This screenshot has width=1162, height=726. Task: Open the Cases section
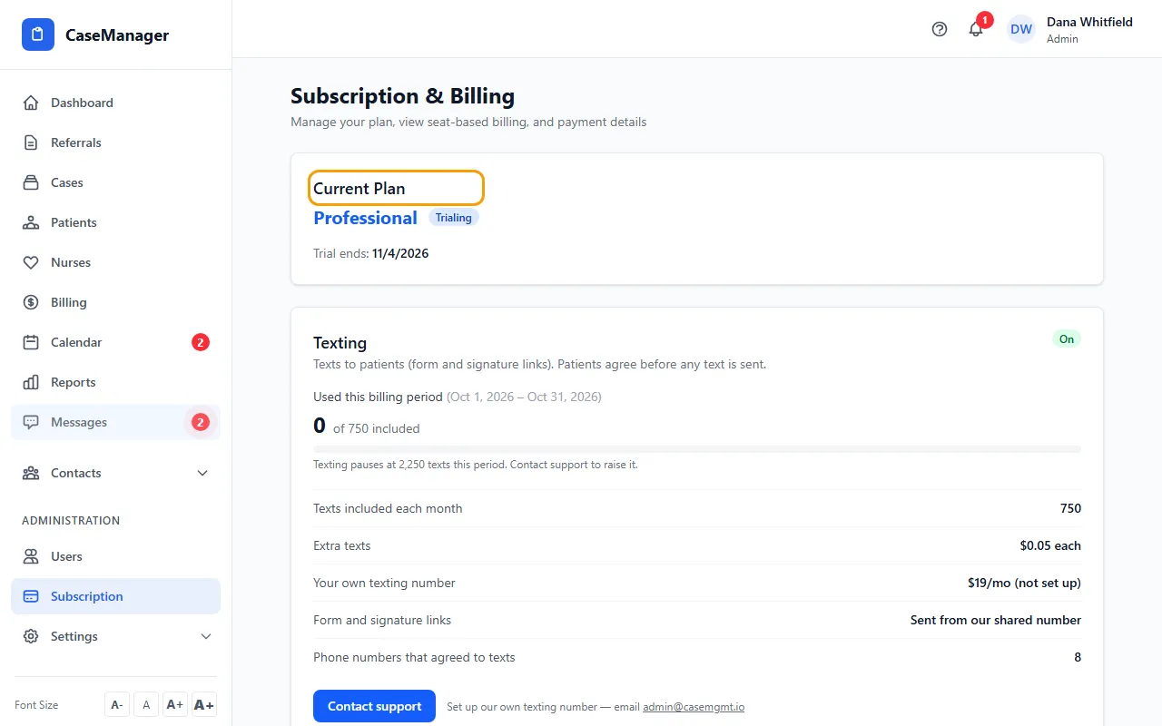(115, 182)
